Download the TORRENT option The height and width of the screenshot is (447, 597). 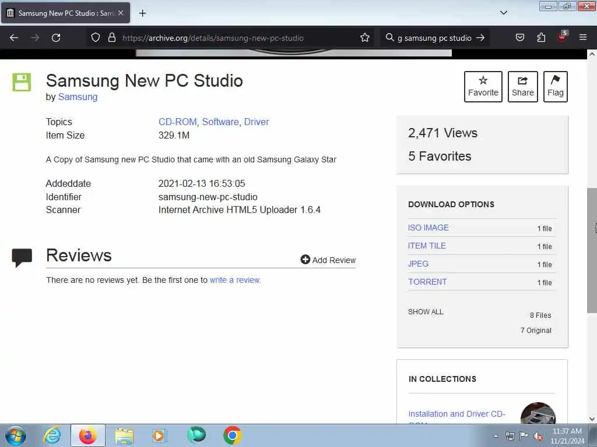[427, 282]
